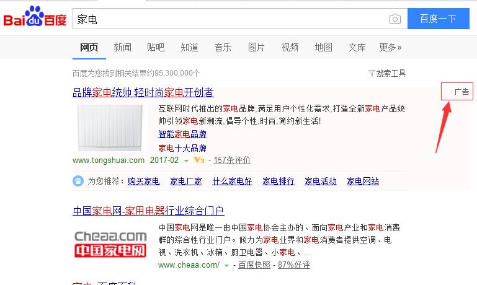The height and width of the screenshot is (285, 477).
Task: Switch to the 图片 tab
Action: (x=256, y=47)
